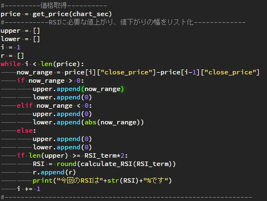The width and height of the screenshot is (267, 201).
Task: Click the line price = get_price(chart_sec)
Action: pos(56,14)
